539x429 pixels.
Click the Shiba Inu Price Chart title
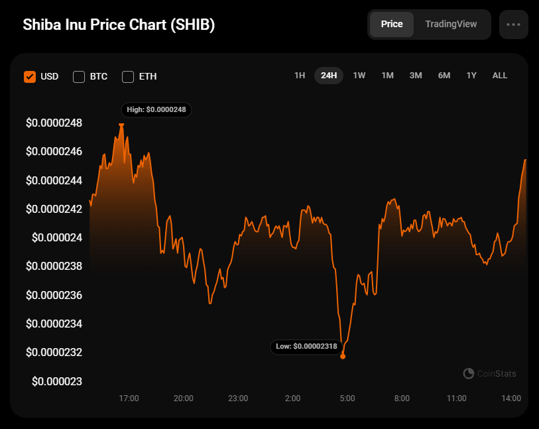[119, 25]
